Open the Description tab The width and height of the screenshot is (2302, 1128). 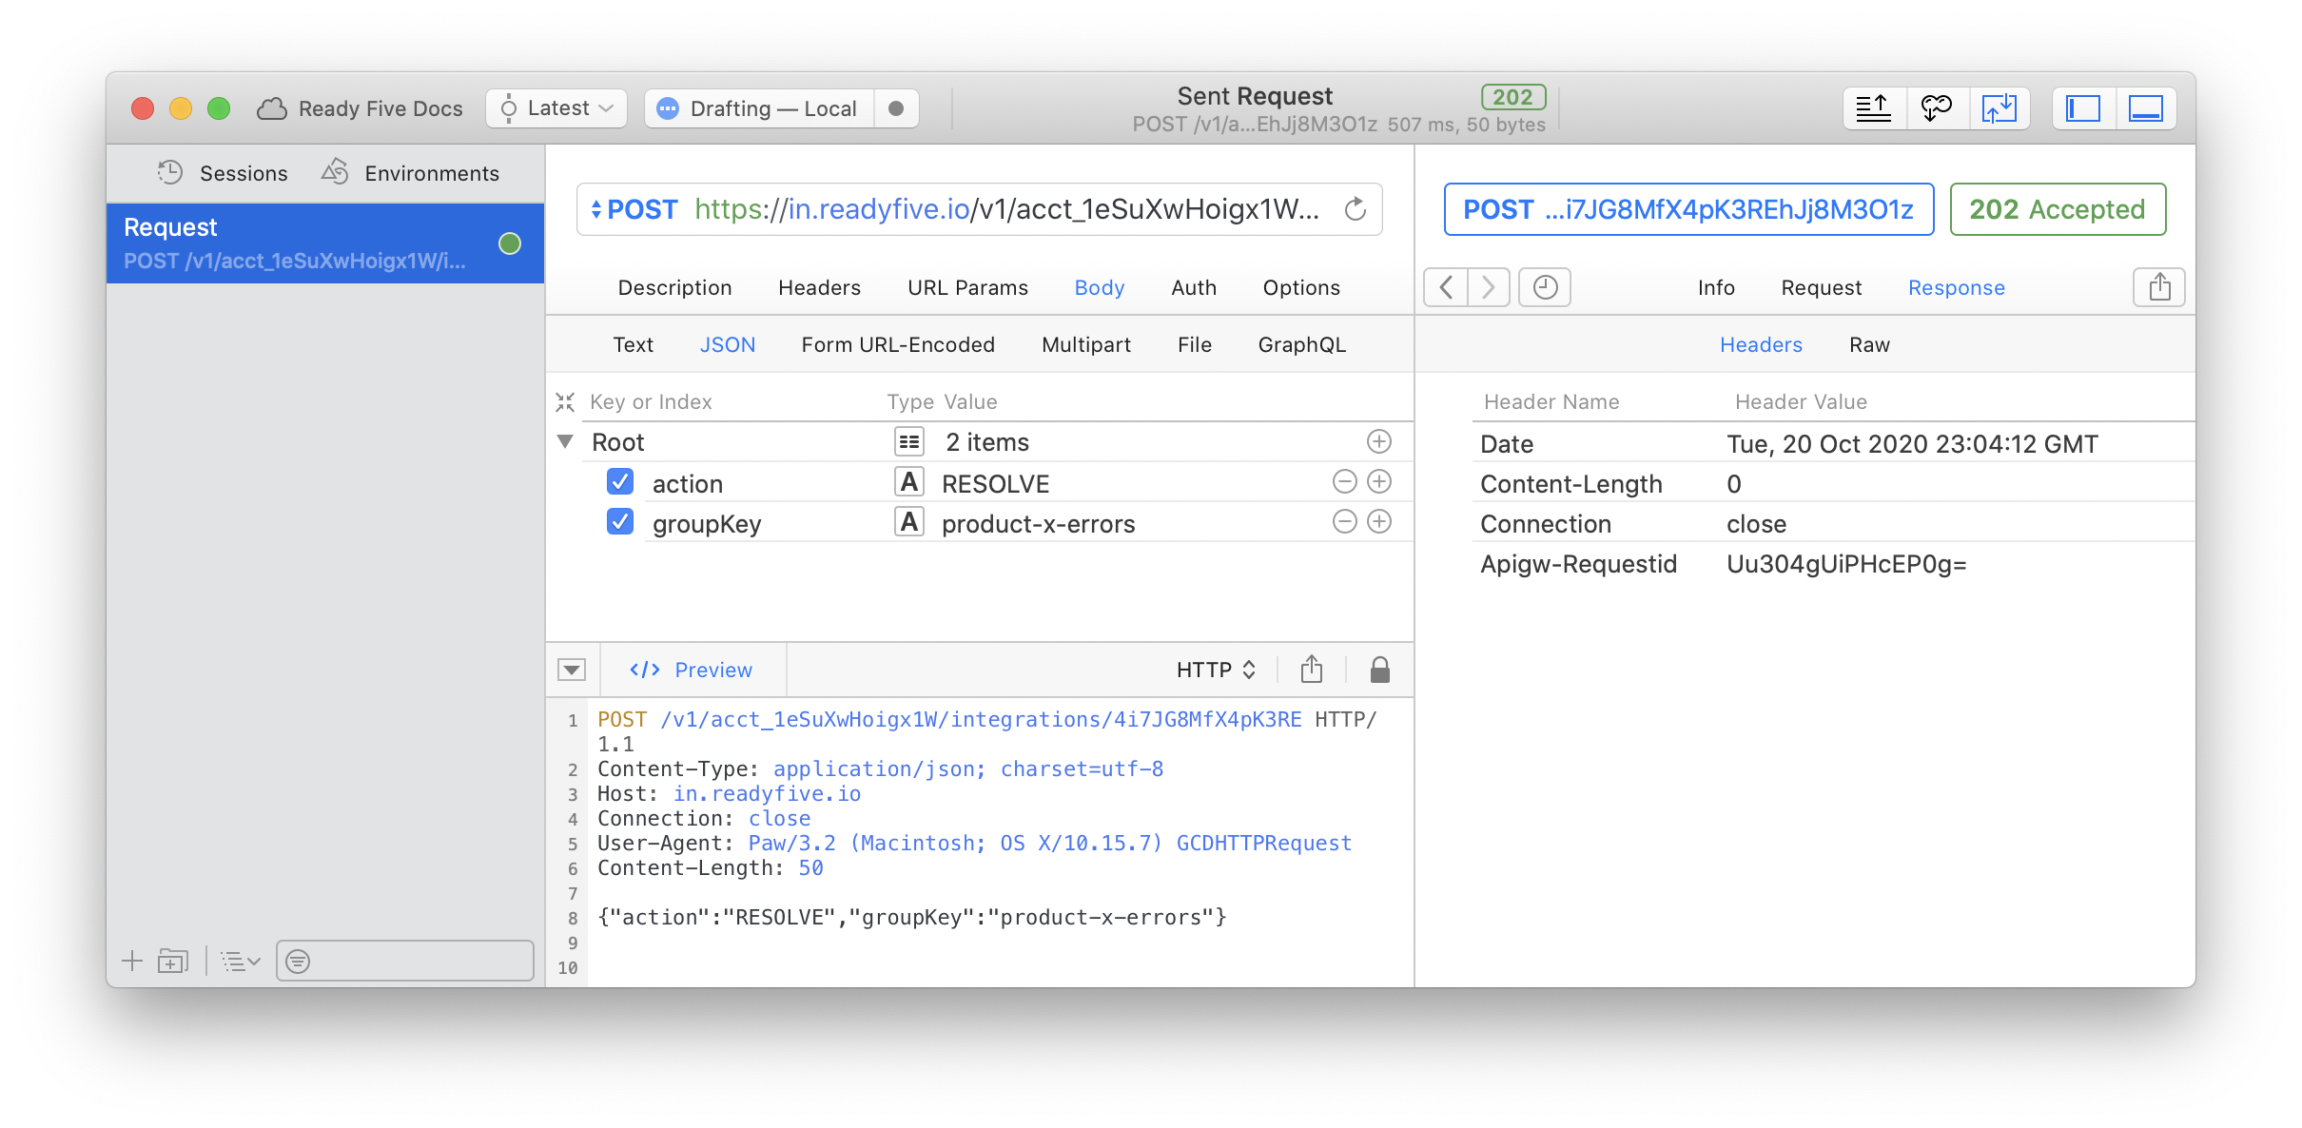[x=674, y=287]
